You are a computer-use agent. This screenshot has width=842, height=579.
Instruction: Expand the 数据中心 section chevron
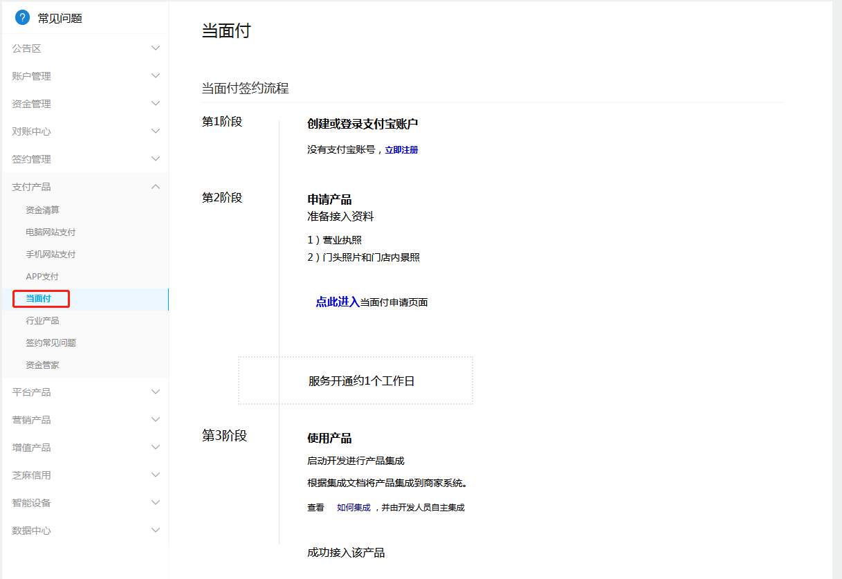(x=156, y=530)
